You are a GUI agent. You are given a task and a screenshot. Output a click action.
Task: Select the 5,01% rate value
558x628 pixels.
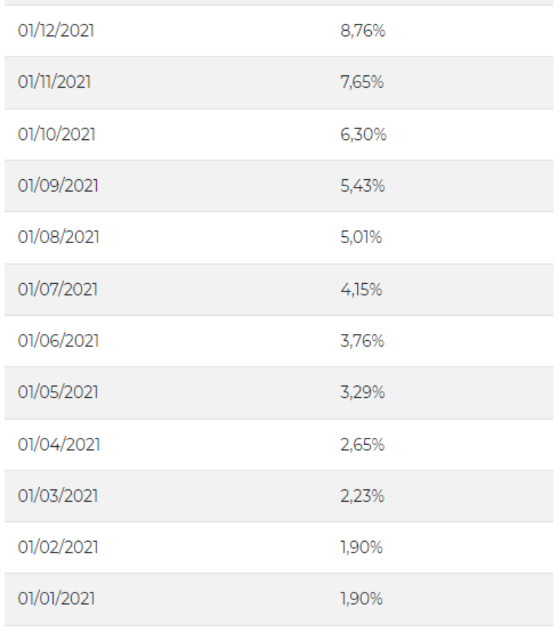click(x=361, y=238)
